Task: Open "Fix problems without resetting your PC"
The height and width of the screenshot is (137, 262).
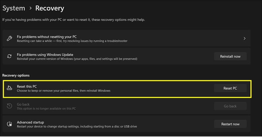Action: [x=47, y=37]
